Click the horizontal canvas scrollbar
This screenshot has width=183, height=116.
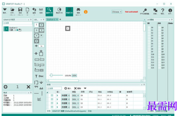pyautogui.click(x=64, y=81)
